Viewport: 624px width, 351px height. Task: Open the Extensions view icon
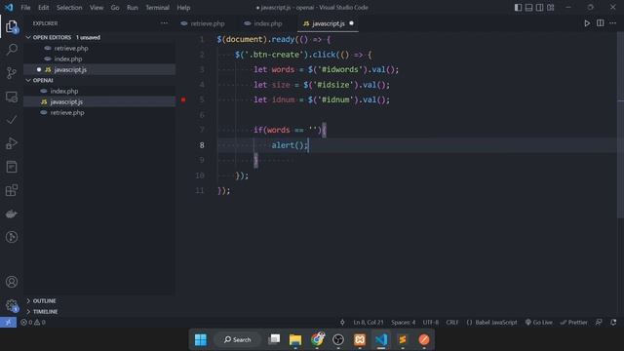[12, 190]
